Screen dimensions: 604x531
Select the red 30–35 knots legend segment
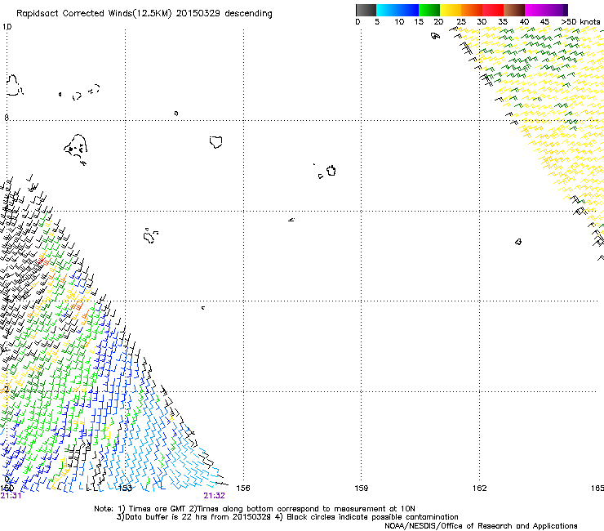[493, 10]
